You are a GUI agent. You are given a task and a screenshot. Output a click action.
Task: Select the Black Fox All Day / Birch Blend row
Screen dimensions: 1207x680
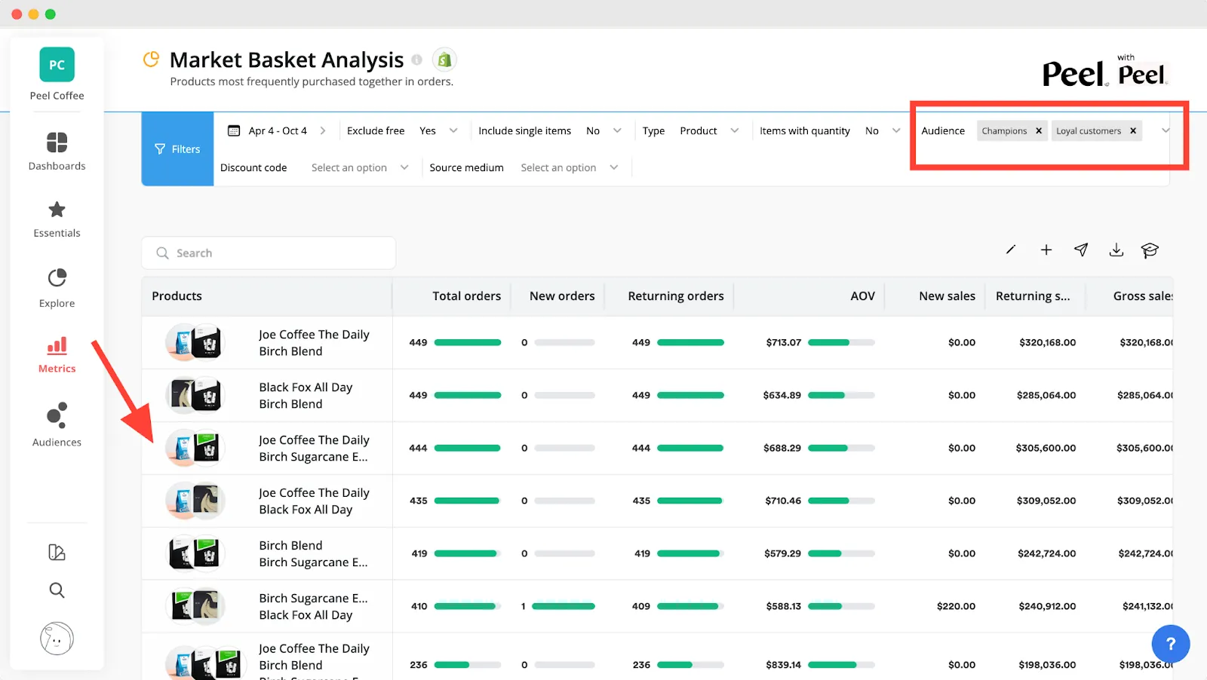tap(657, 395)
